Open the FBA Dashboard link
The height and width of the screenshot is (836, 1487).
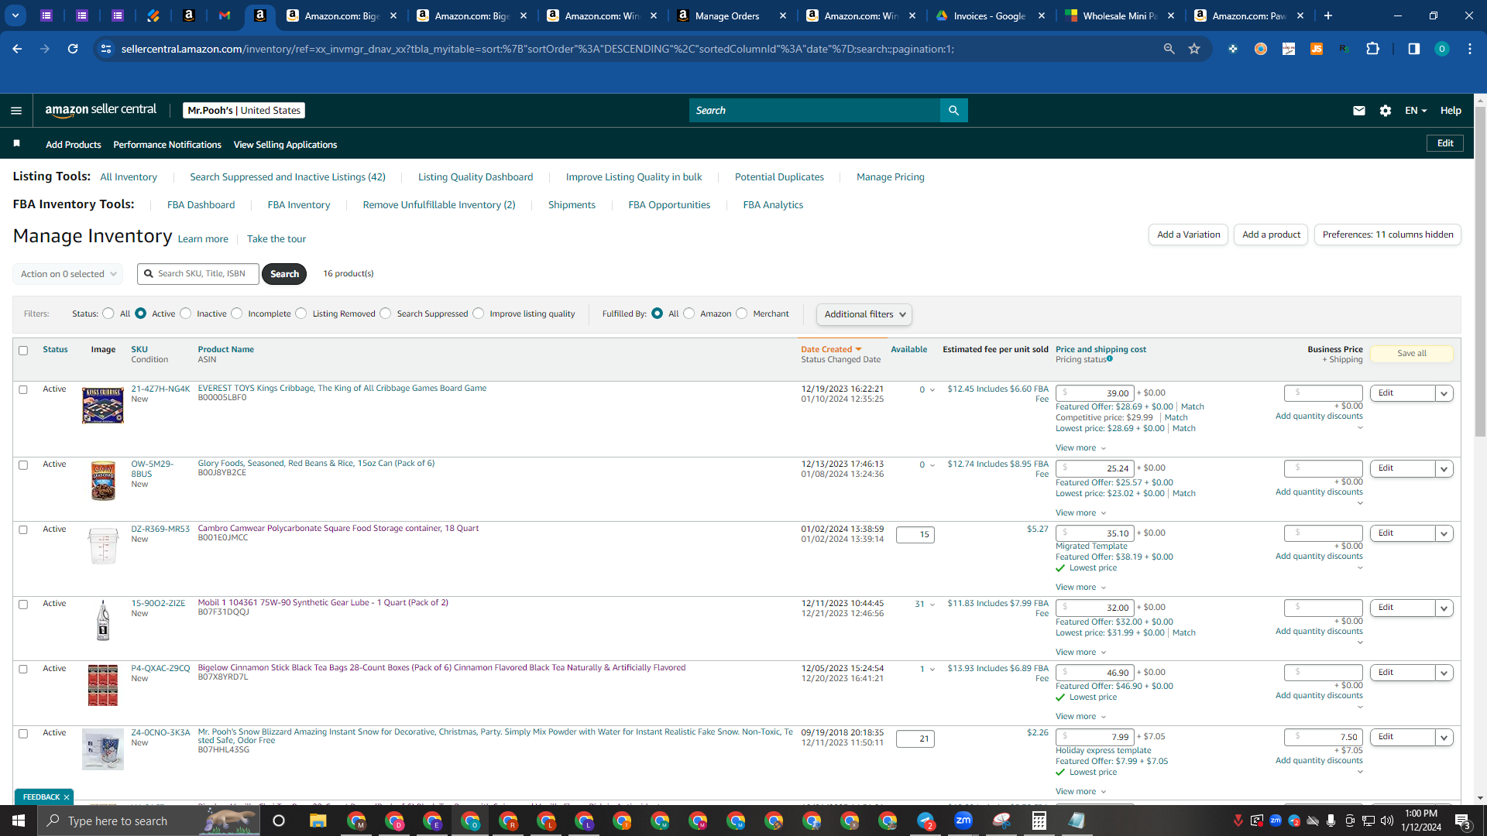pyautogui.click(x=201, y=205)
